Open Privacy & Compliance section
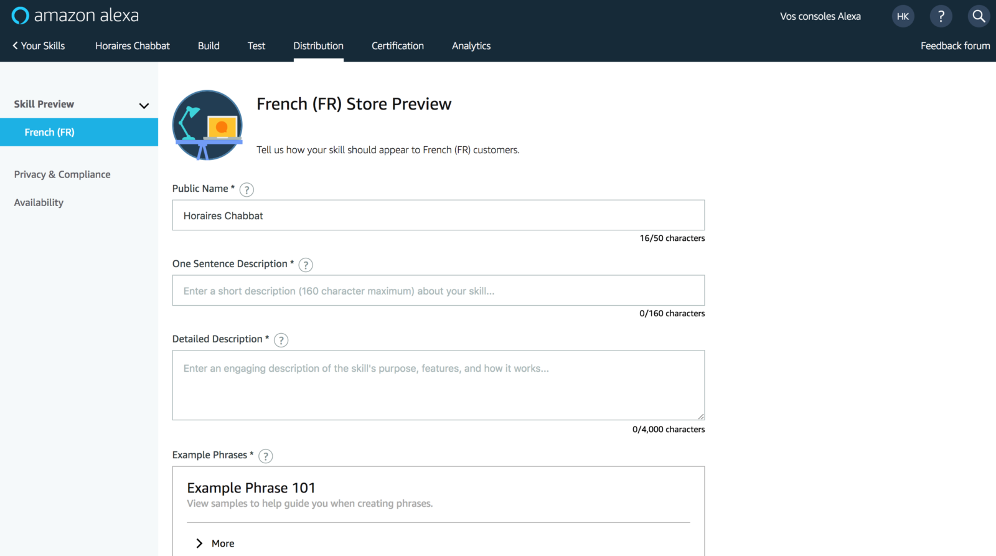996x556 pixels. (62, 174)
